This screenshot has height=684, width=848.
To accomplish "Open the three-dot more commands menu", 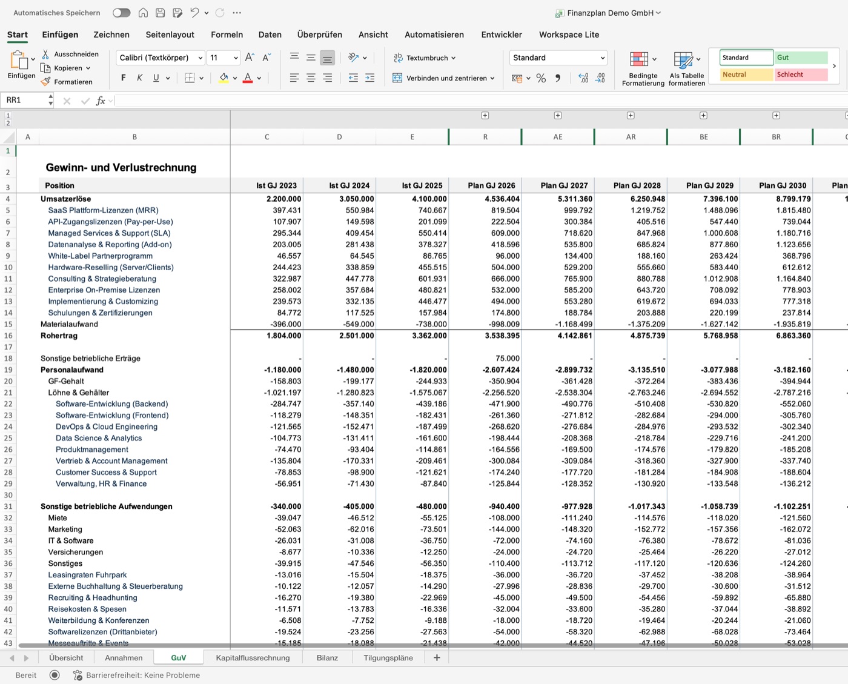I will coord(237,13).
